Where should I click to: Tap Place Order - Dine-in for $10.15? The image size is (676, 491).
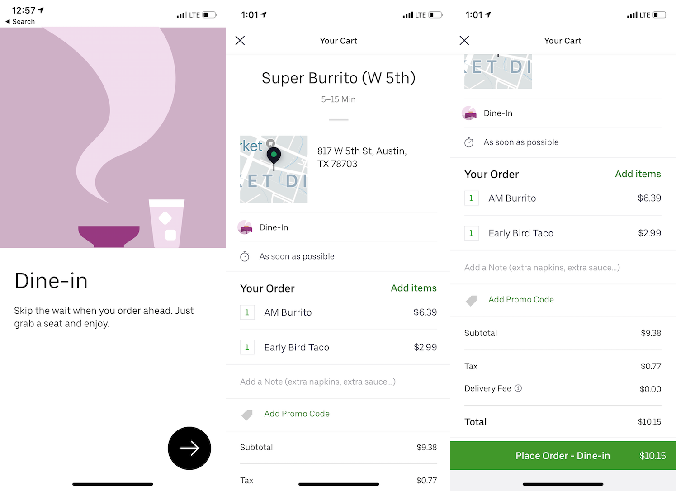click(x=563, y=455)
